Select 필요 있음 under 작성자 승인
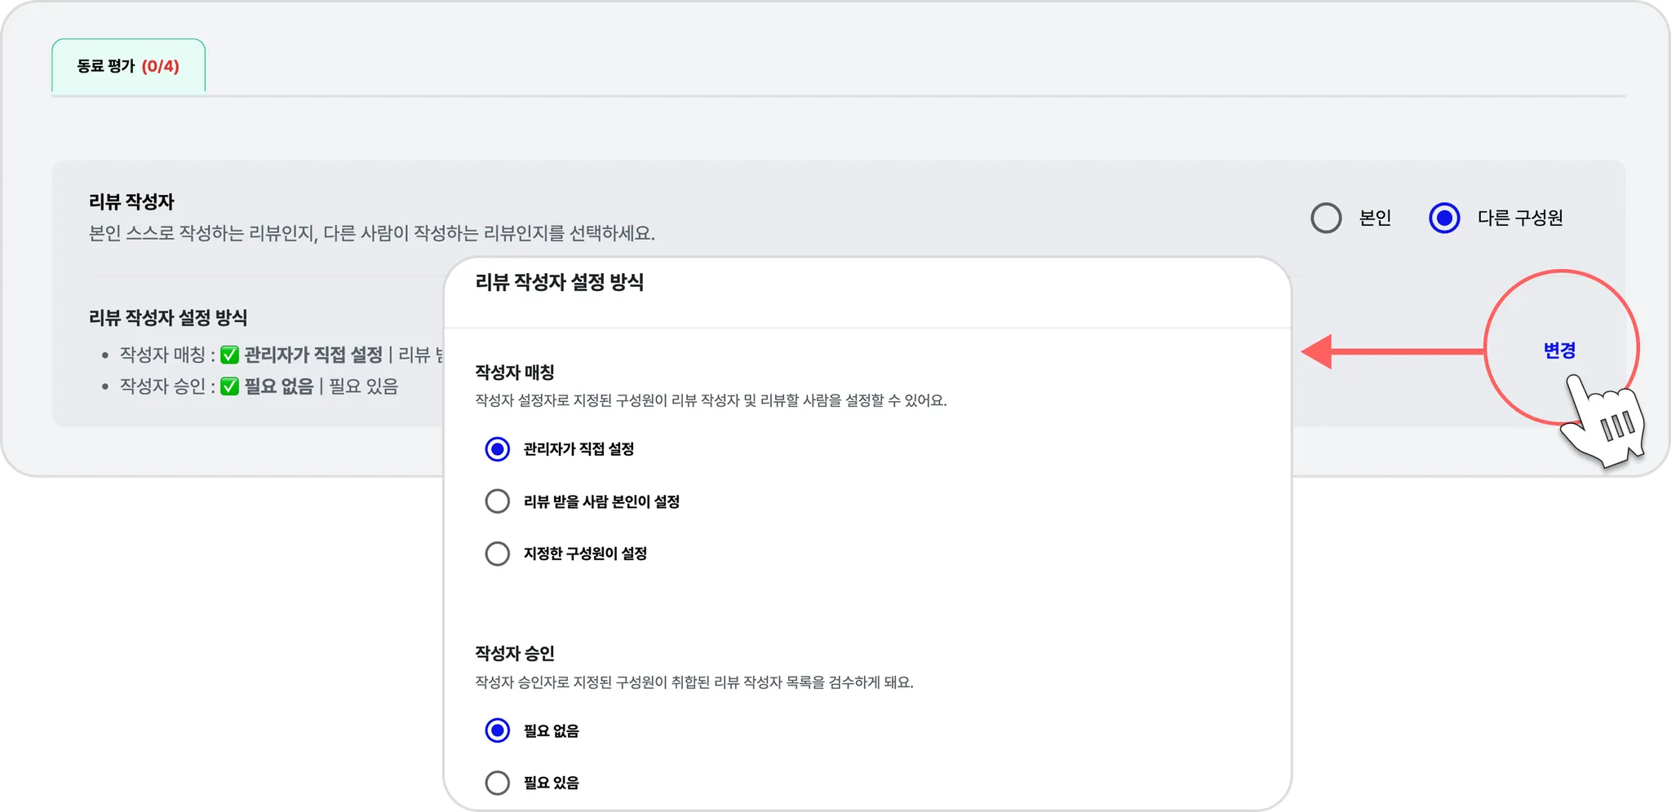This screenshot has width=1671, height=812. [x=498, y=783]
